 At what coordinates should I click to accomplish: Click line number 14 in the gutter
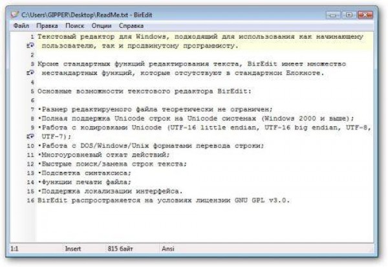pos(30,182)
